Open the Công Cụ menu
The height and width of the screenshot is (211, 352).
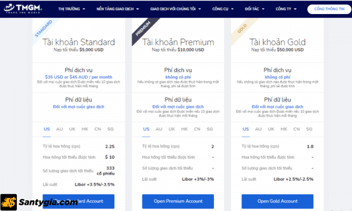click(x=222, y=9)
